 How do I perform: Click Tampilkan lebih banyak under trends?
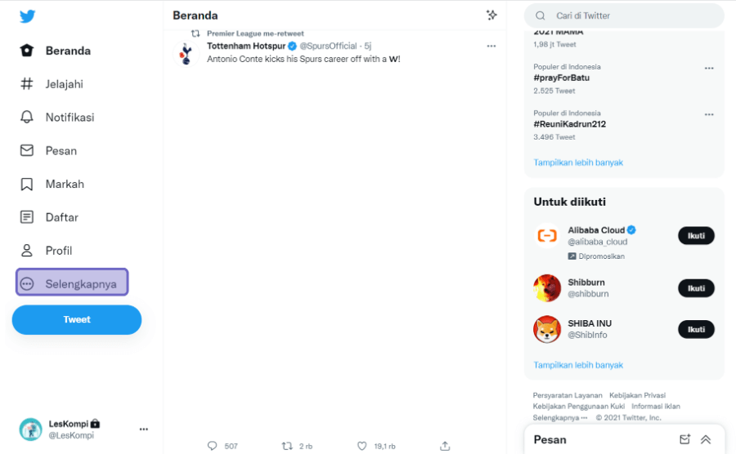[x=578, y=162]
